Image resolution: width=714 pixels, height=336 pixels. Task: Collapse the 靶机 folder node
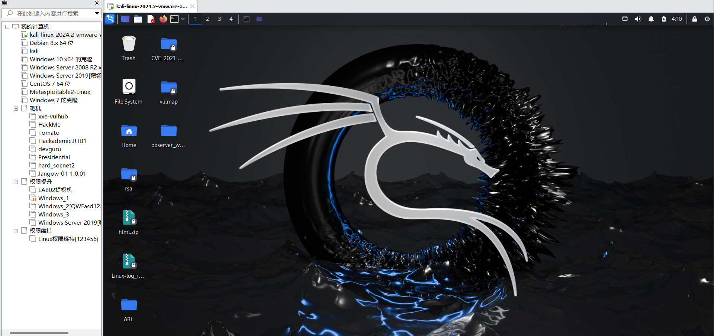pyautogui.click(x=16, y=108)
